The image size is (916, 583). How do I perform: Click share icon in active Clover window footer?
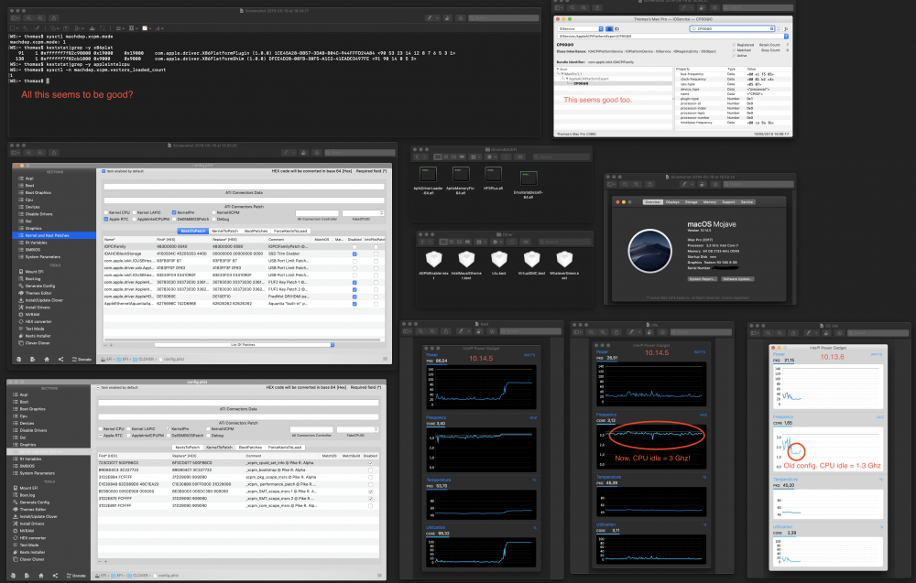[x=60, y=359]
